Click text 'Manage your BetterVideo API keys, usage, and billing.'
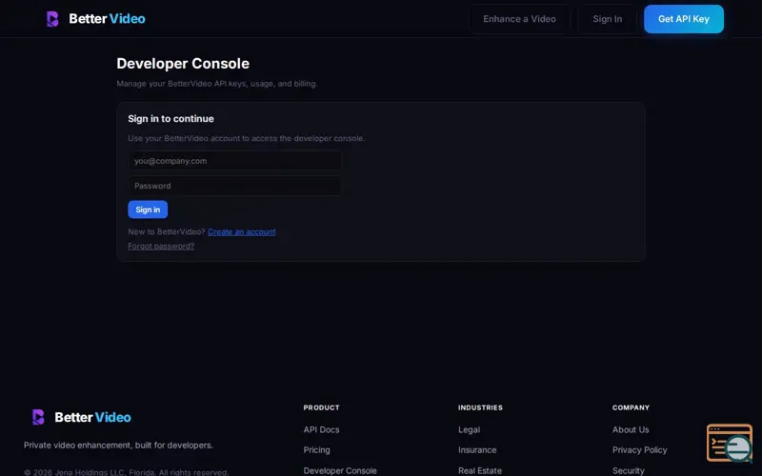 coord(217,84)
